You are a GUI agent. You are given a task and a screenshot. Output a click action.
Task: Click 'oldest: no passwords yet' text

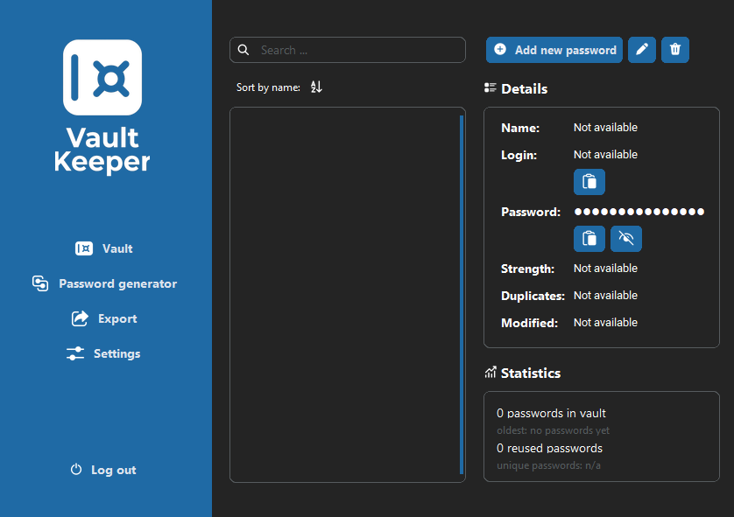click(553, 430)
